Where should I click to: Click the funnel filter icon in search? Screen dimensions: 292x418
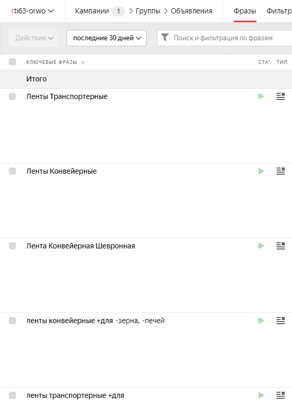165,38
